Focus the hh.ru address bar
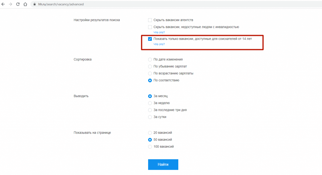The height and width of the screenshot is (175, 322). tap(177, 4)
